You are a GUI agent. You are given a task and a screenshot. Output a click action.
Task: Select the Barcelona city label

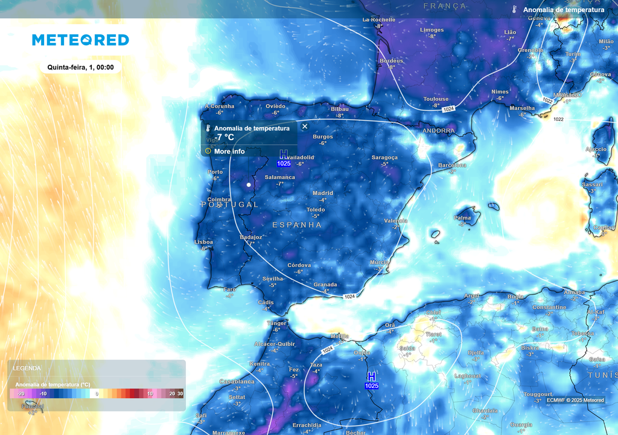click(452, 165)
